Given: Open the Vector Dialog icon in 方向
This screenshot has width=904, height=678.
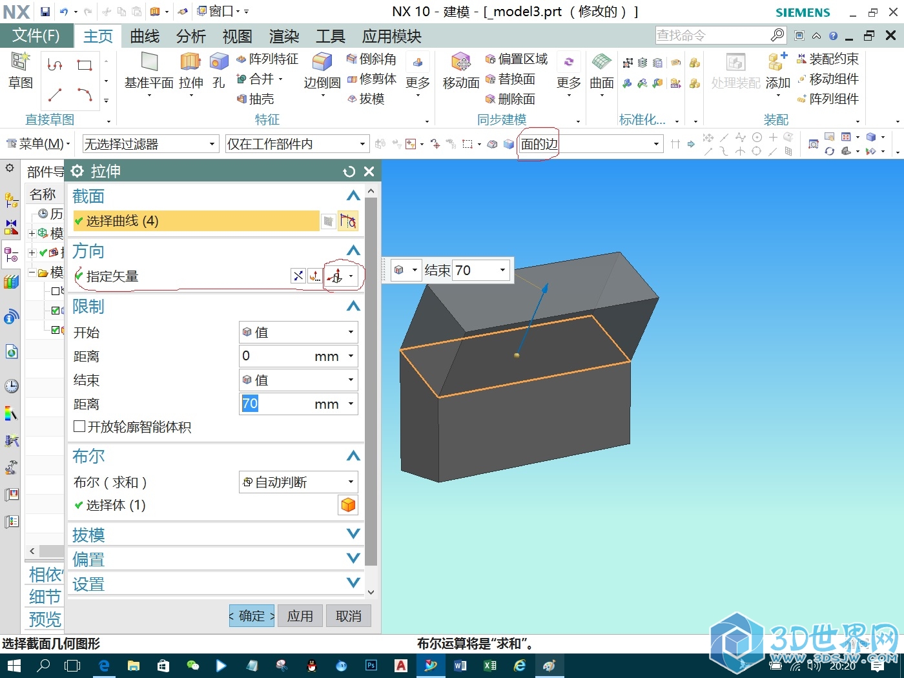Looking at the screenshot, I should pos(314,276).
